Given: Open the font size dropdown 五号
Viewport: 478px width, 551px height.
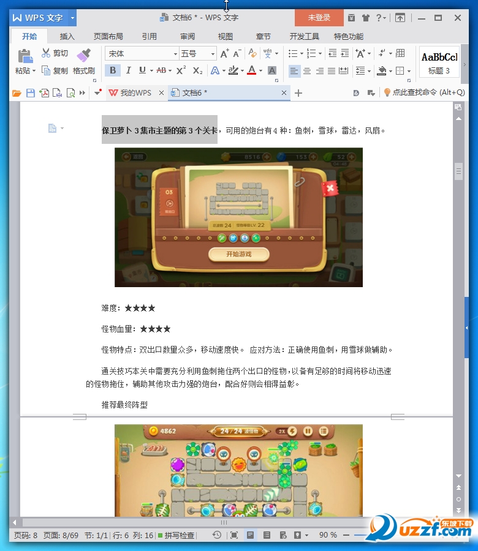Looking at the screenshot, I should [213, 54].
